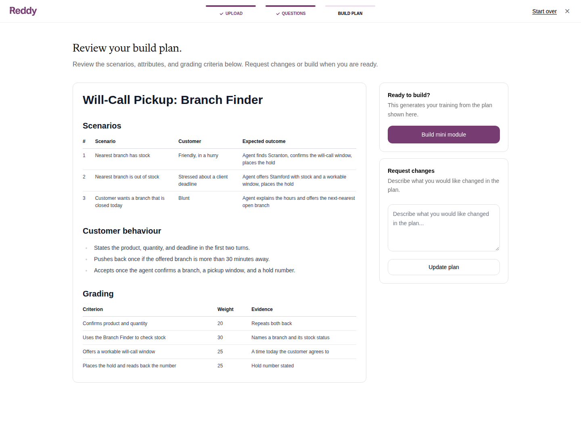Click the Build Plan progress bar segment
The width and height of the screenshot is (581, 423).
350,6
